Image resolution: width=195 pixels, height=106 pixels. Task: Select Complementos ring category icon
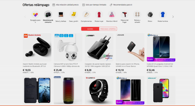coord(86,15)
